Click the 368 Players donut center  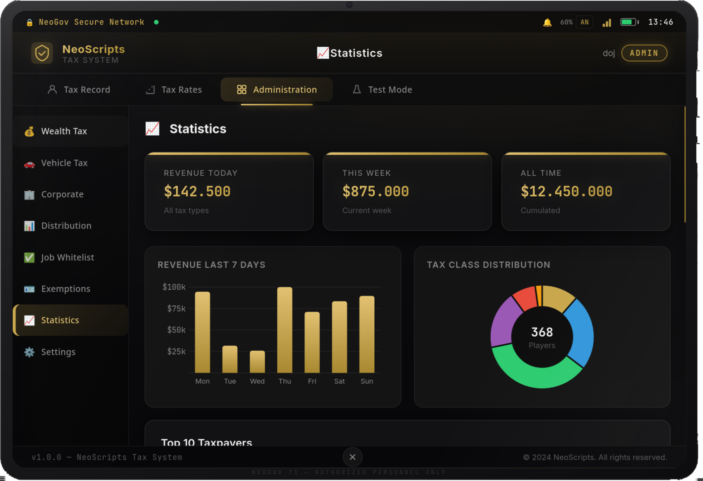click(542, 337)
